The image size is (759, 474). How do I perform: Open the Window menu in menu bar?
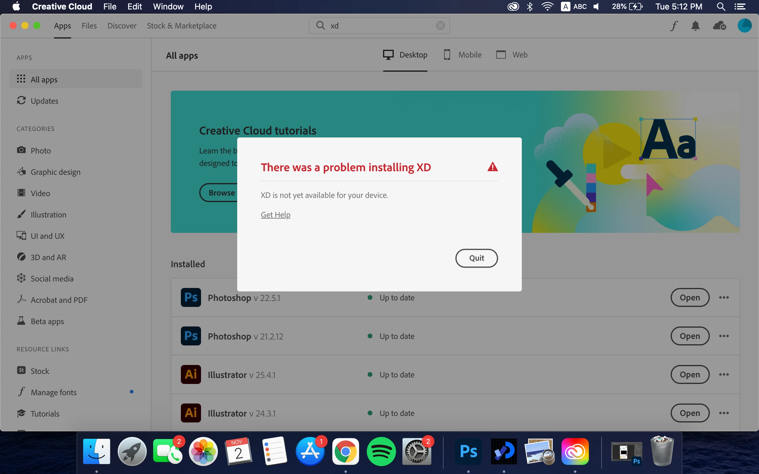[168, 7]
